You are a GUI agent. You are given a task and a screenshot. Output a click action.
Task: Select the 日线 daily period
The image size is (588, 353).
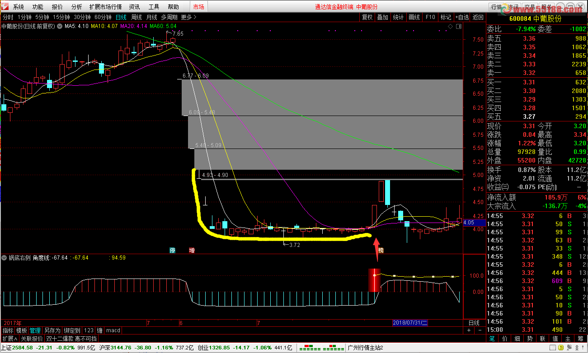coord(121,17)
